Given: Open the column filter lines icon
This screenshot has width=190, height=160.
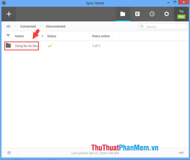Looking at the screenshot, I should coord(8,36).
